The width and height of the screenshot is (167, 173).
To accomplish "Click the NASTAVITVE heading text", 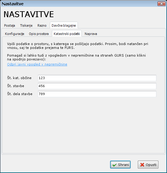I will coord(29,14).
